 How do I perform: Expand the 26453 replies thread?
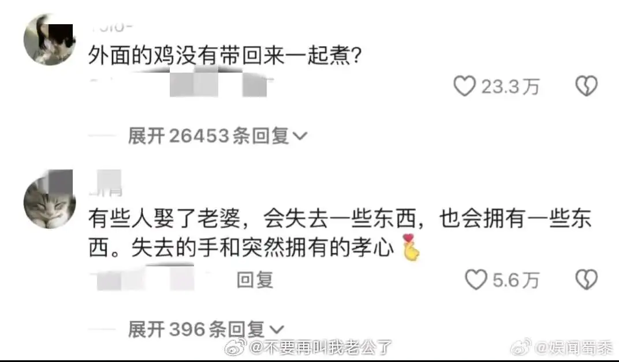pos(218,136)
